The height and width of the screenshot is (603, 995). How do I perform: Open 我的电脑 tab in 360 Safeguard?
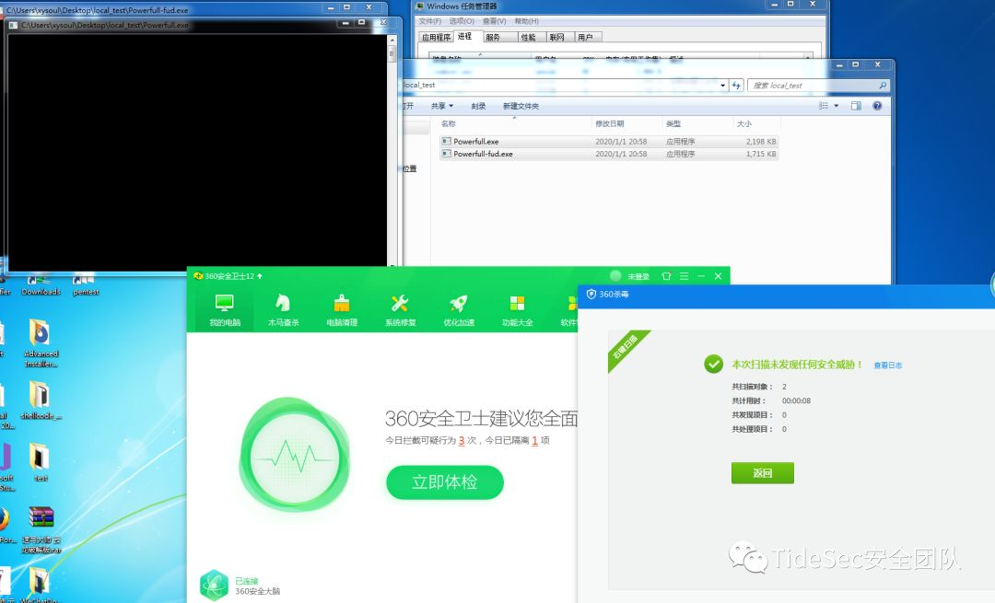(x=225, y=310)
